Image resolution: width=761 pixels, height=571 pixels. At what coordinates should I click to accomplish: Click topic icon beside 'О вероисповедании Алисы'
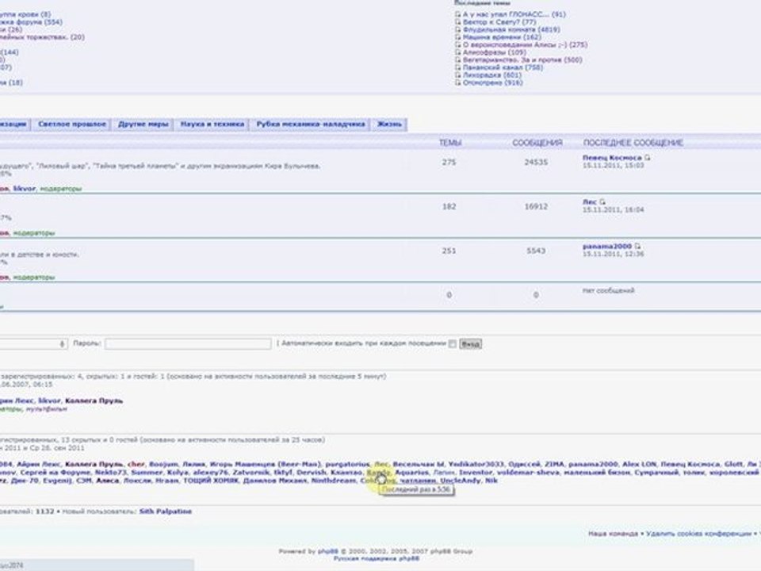point(457,44)
